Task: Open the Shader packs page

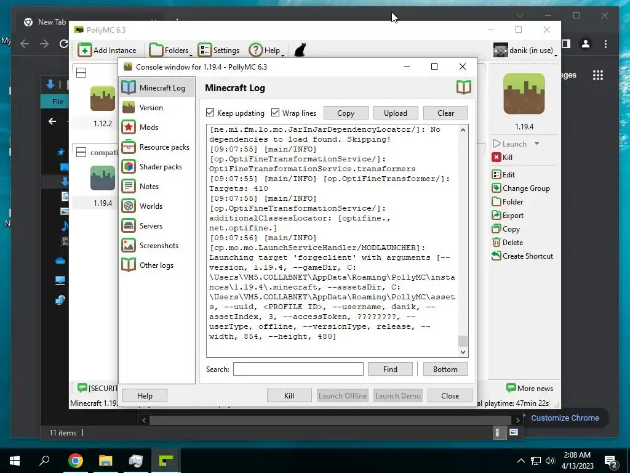Action: [157, 166]
